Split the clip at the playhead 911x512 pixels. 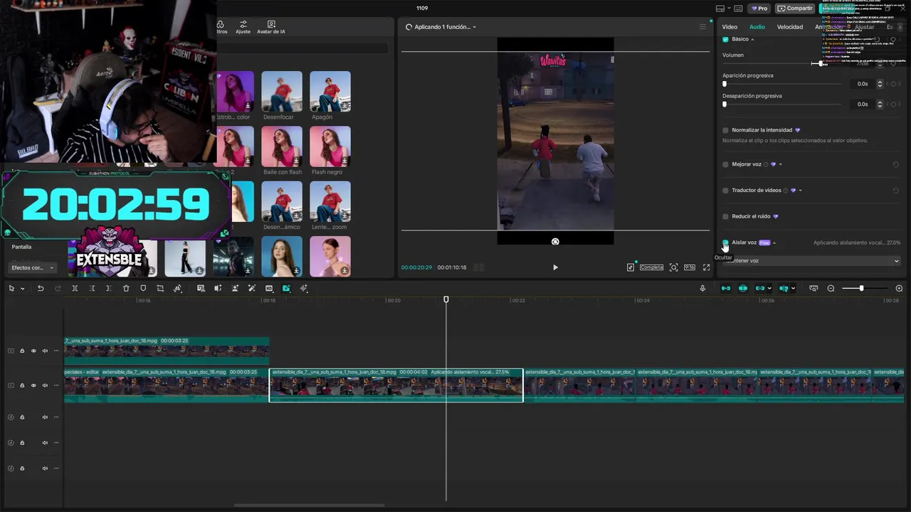coord(75,288)
